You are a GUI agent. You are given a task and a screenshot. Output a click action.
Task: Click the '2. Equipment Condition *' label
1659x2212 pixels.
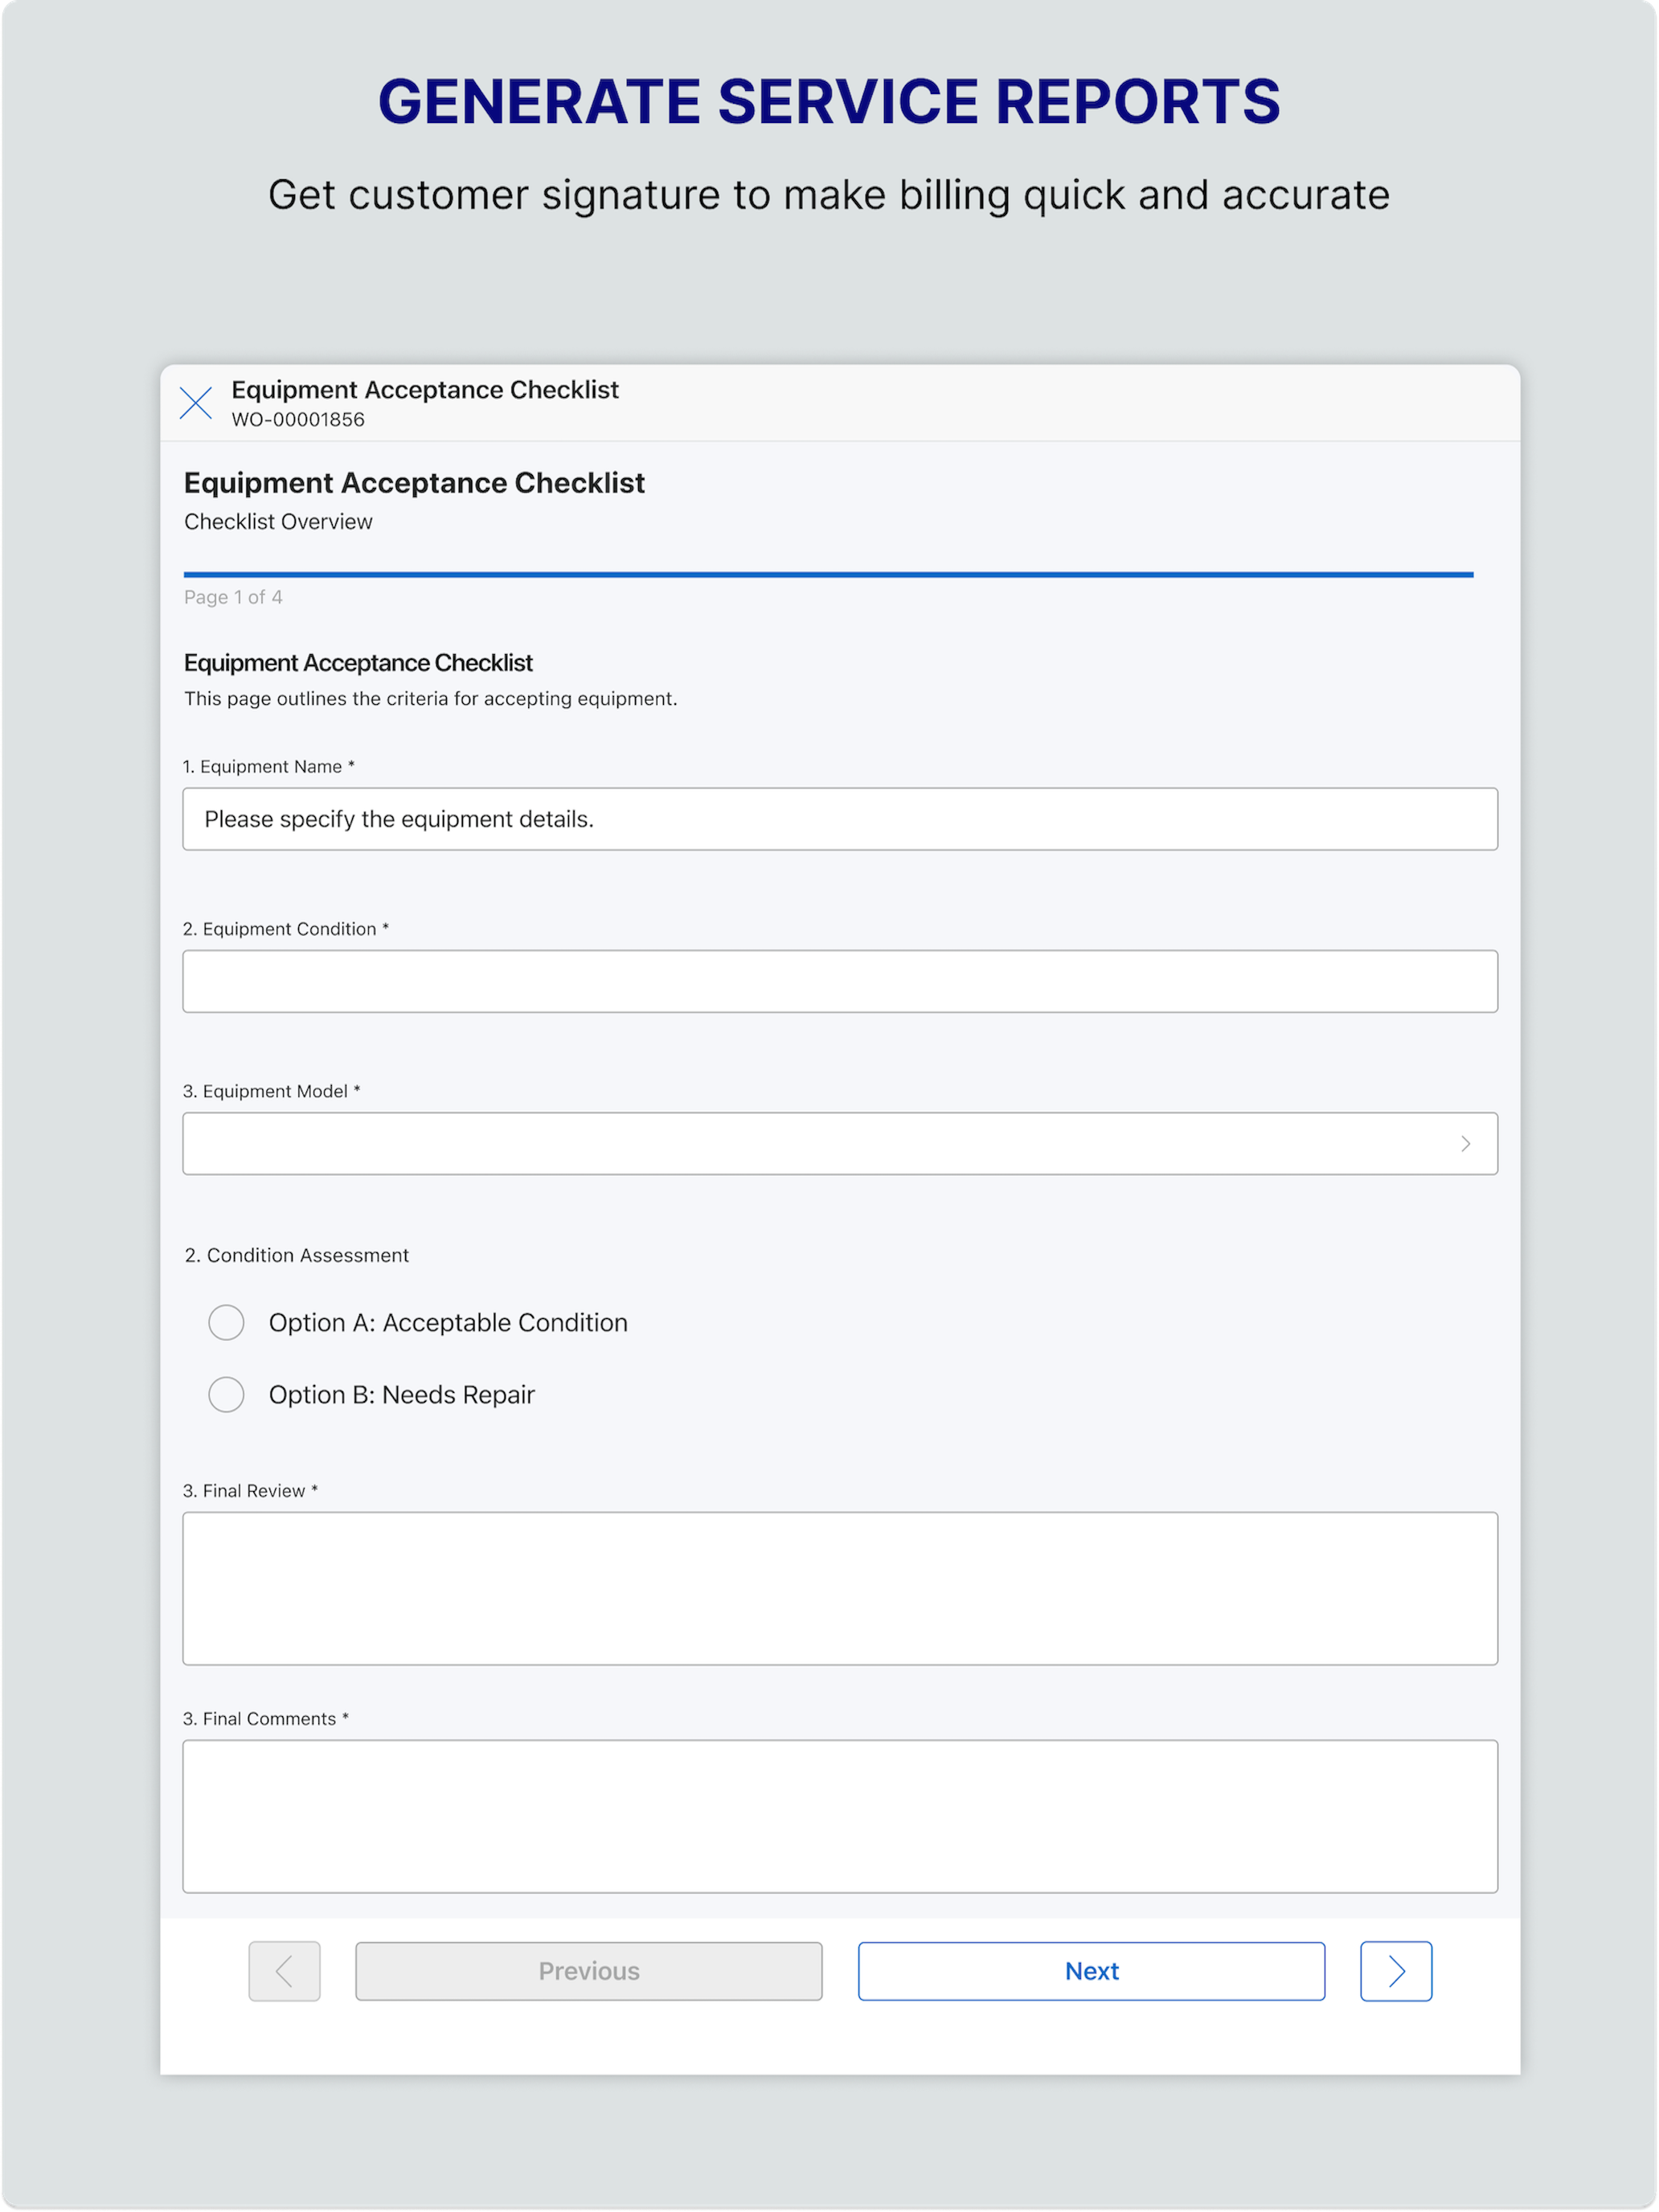click(x=286, y=929)
